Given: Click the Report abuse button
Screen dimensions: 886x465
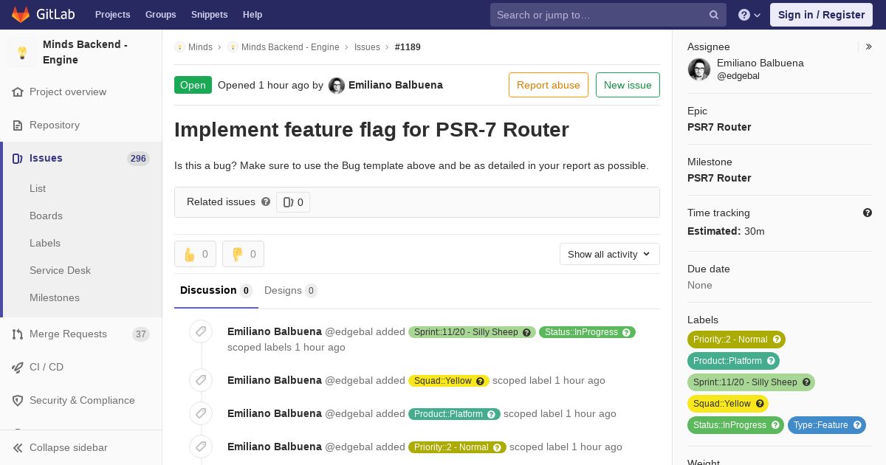Looking at the screenshot, I should (x=549, y=85).
